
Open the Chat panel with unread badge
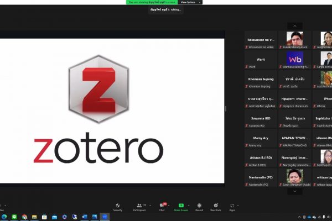(162, 207)
